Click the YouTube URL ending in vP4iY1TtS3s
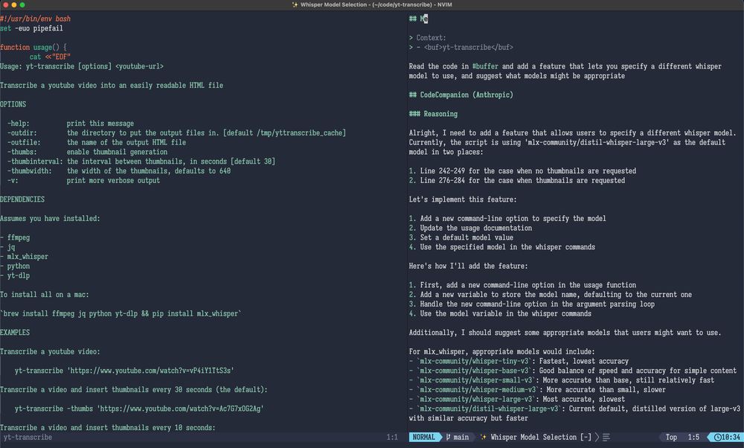 point(150,371)
